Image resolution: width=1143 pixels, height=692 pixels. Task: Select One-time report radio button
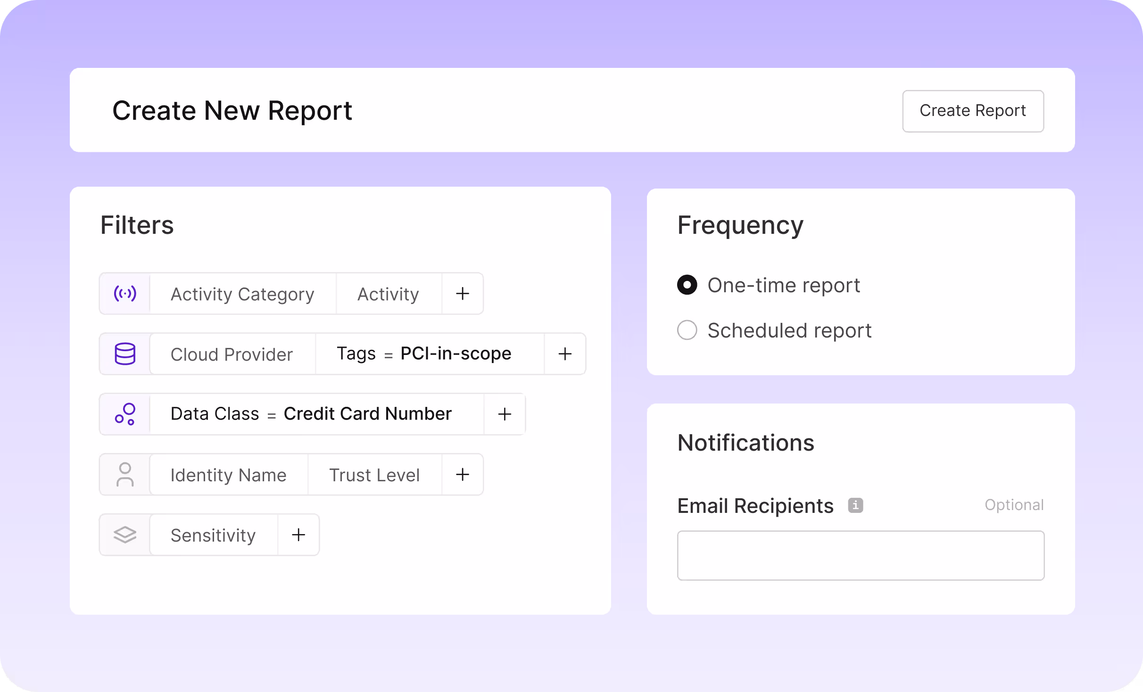687,285
